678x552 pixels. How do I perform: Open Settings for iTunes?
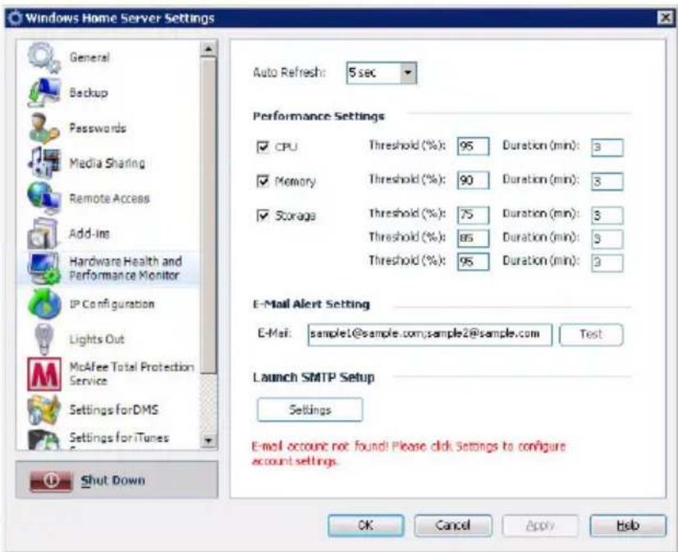(108, 439)
